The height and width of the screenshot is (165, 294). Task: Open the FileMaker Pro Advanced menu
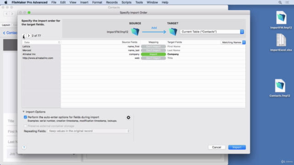pyautogui.click(x=29, y=2)
